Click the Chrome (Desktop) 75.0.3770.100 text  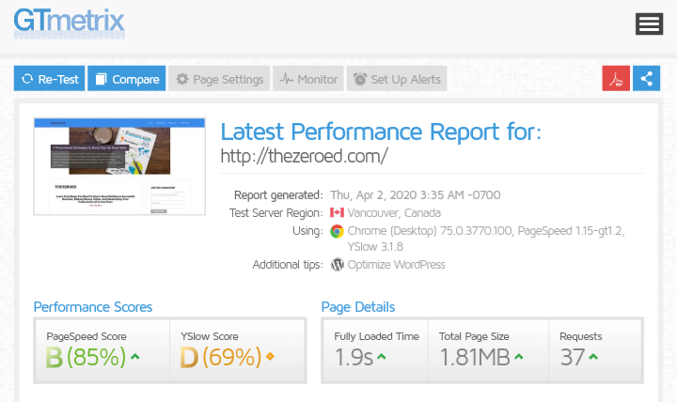430,231
